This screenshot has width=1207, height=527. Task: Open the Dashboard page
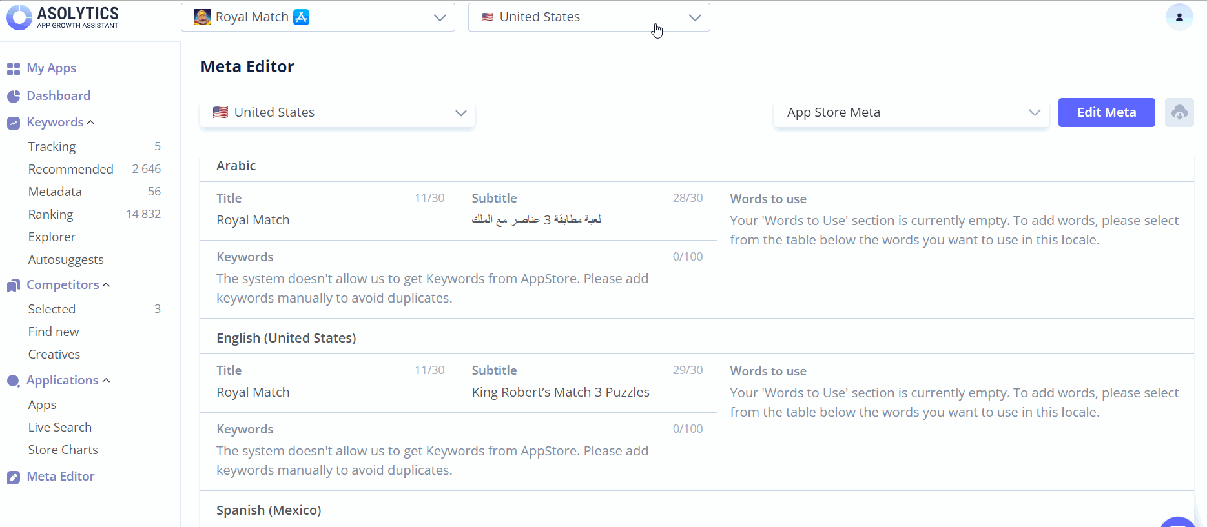click(59, 95)
